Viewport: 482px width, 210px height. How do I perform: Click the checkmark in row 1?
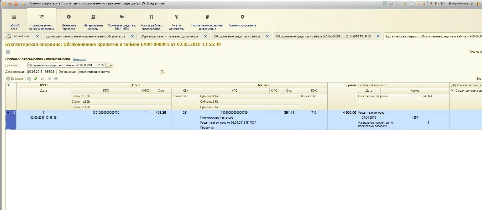point(8,113)
